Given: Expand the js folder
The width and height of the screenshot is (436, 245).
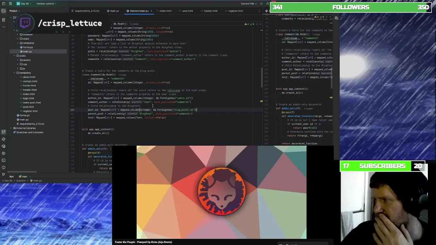Looking at the screenshot, I should coord(18,68).
